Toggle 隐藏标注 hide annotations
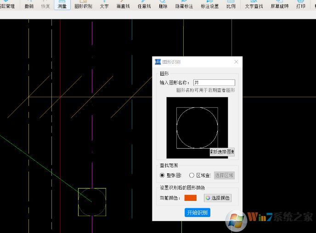Screen dimensions: 316x233 (184, 6)
